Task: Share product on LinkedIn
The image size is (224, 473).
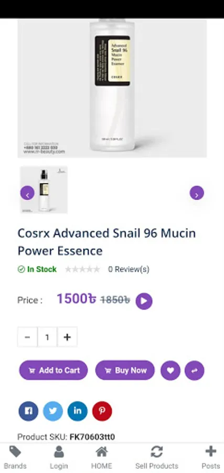Action: click(77, 411)
